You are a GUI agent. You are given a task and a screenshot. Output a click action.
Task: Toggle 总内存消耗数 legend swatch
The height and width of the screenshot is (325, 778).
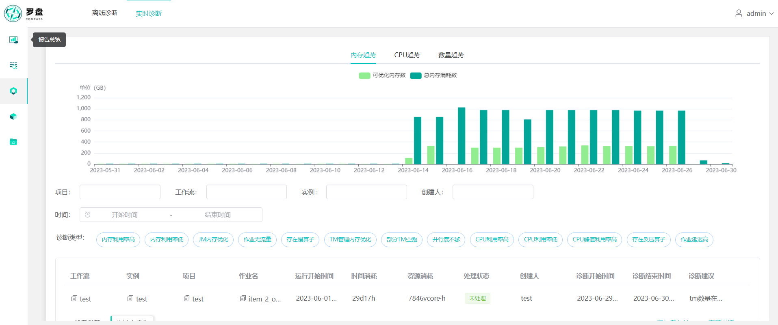pyautogui.click(x=416, y=75)
